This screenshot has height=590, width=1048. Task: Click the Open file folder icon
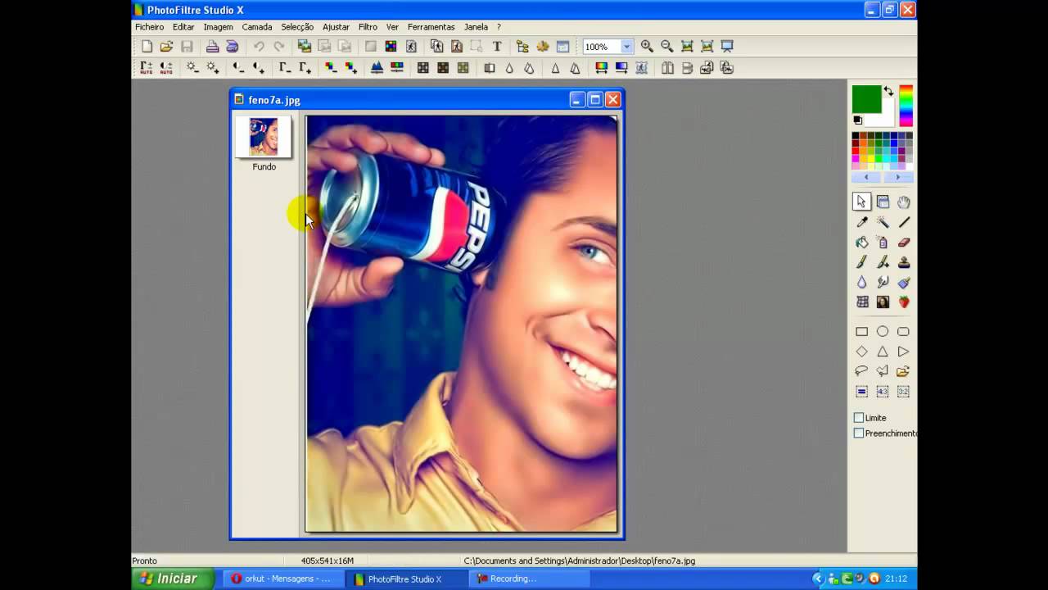pyautogui.click(x=166, y=47)
